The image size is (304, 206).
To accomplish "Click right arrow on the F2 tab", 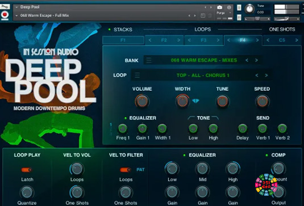I will pos(178,40).
